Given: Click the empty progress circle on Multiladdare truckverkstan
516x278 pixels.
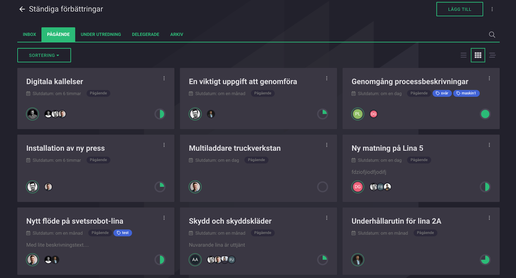Looking at the screenshot, I should tap(322, 187).
